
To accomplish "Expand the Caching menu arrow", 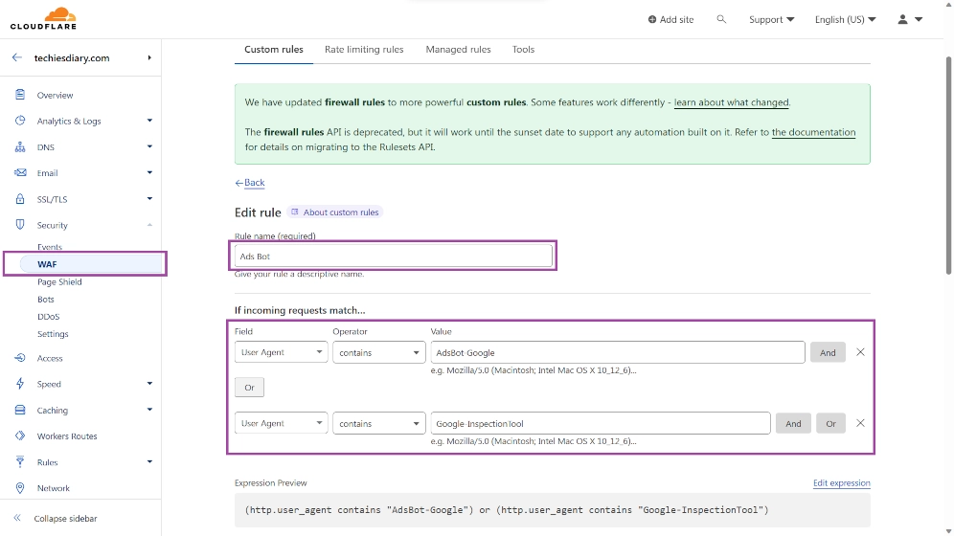I will pos(149,410).
